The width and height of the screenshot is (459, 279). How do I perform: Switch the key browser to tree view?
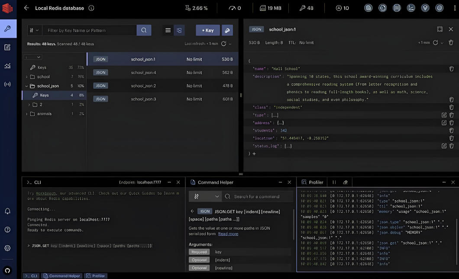[179, 30]
